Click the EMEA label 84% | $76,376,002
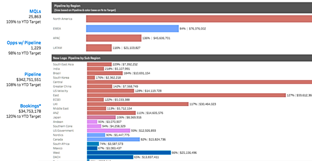 [193, 28]
